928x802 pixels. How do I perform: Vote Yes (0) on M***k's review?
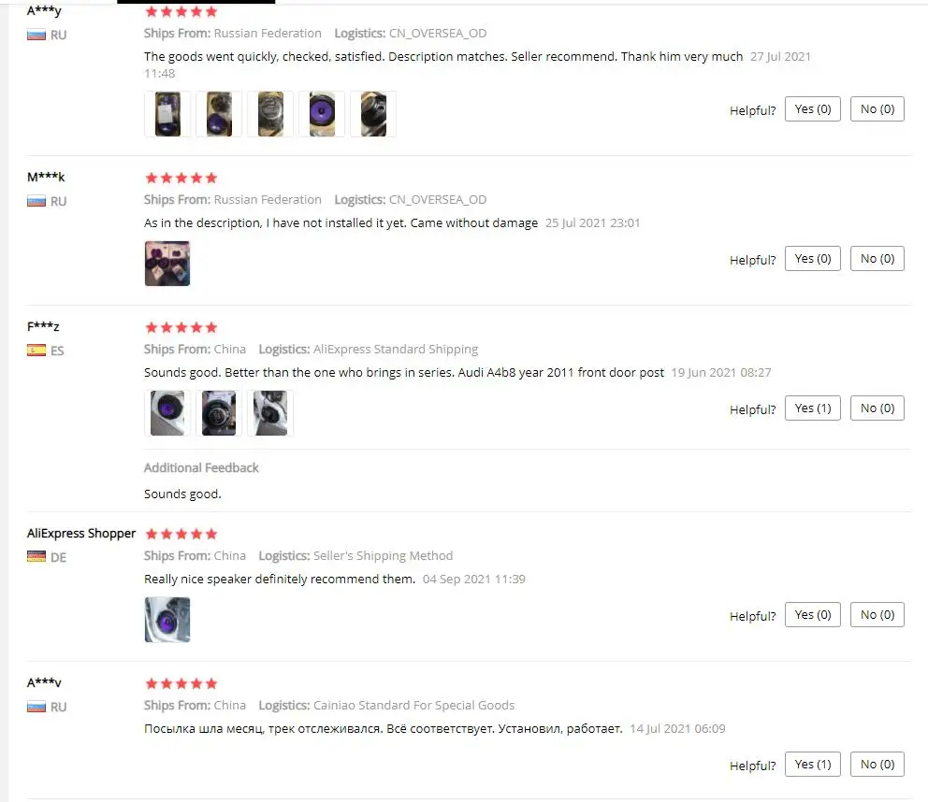(813, 259)
